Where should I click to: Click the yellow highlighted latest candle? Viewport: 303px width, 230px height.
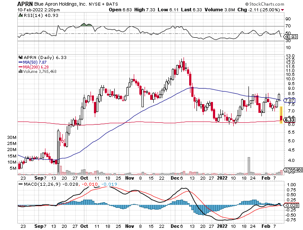[x=281, y=115]
